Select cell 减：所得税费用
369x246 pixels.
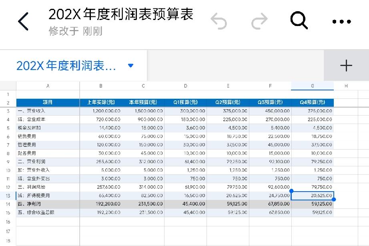(48, 196)
